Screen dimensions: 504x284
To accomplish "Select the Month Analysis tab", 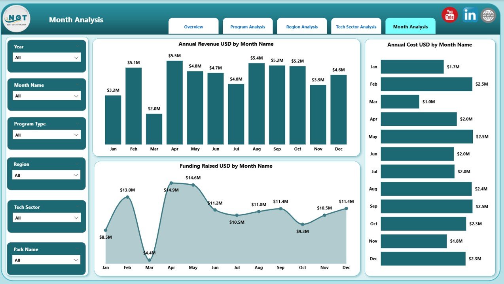I will pos(410,26).
